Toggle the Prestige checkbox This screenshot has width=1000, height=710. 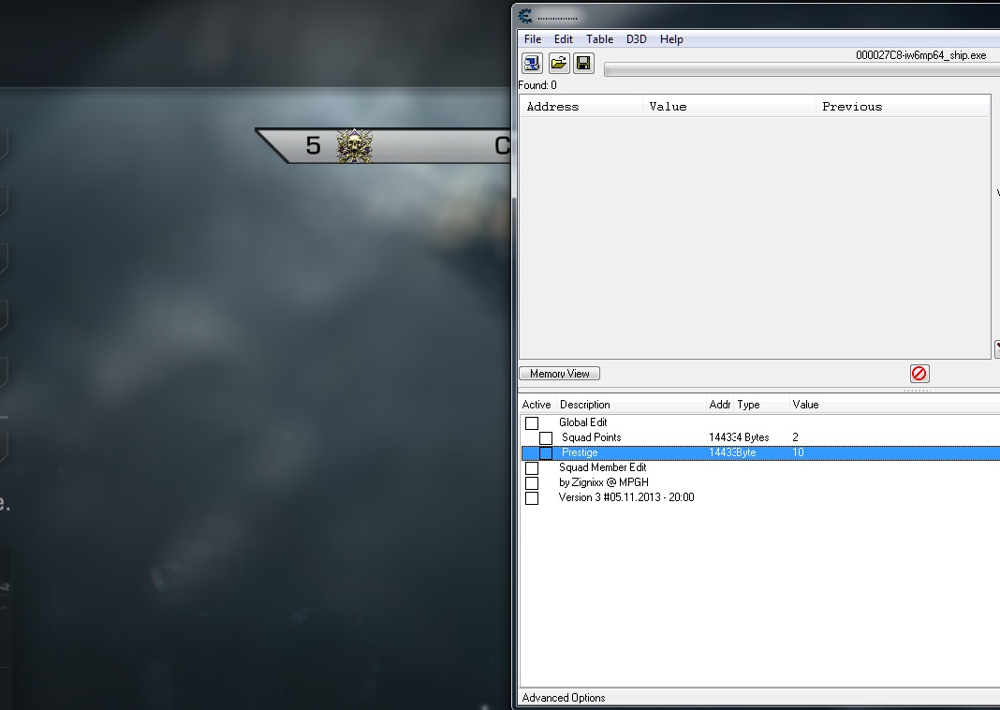[x=546, y=453]
